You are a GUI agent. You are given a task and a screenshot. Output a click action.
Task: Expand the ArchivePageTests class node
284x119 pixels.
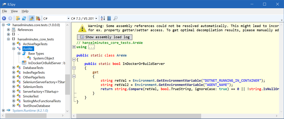point(14,44)
